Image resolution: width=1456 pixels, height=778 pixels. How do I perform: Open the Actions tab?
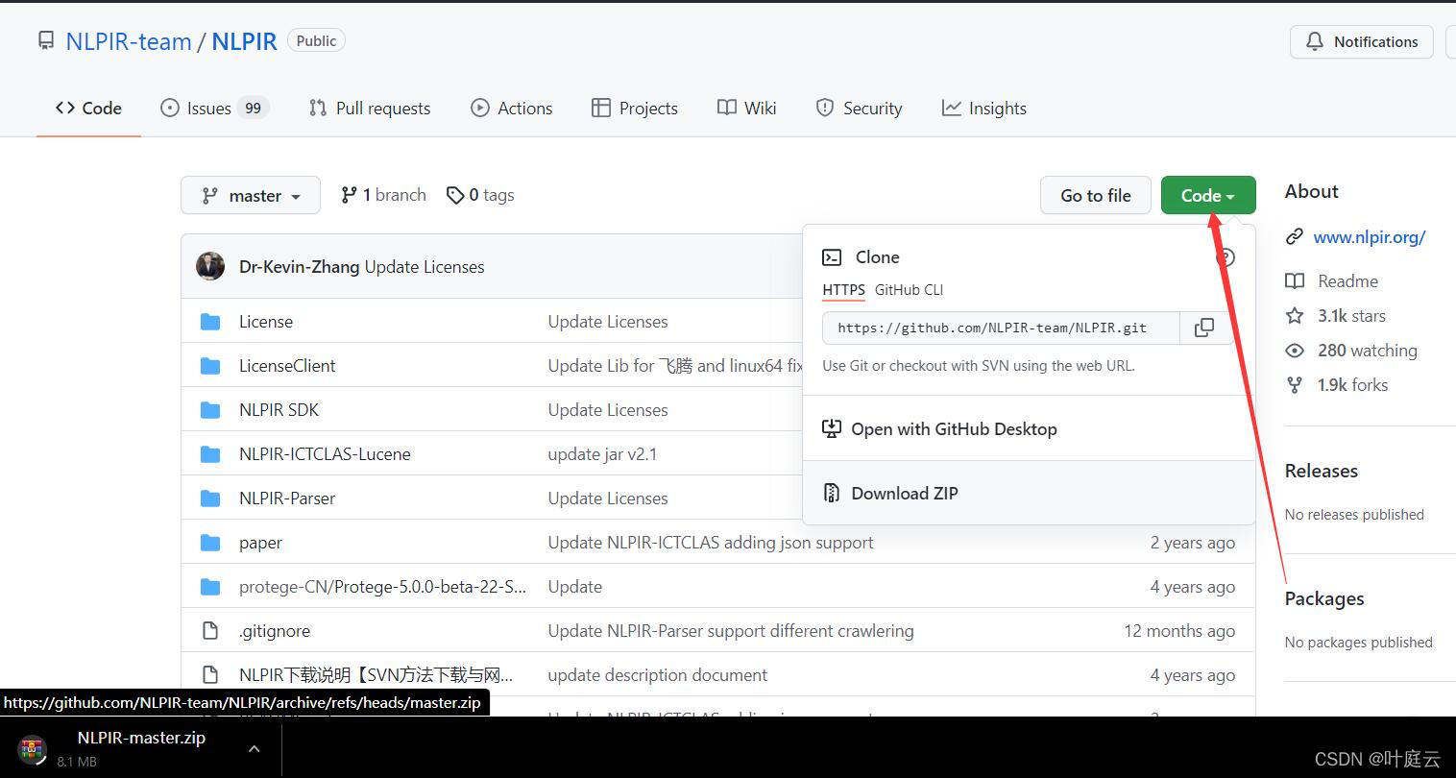512,108
